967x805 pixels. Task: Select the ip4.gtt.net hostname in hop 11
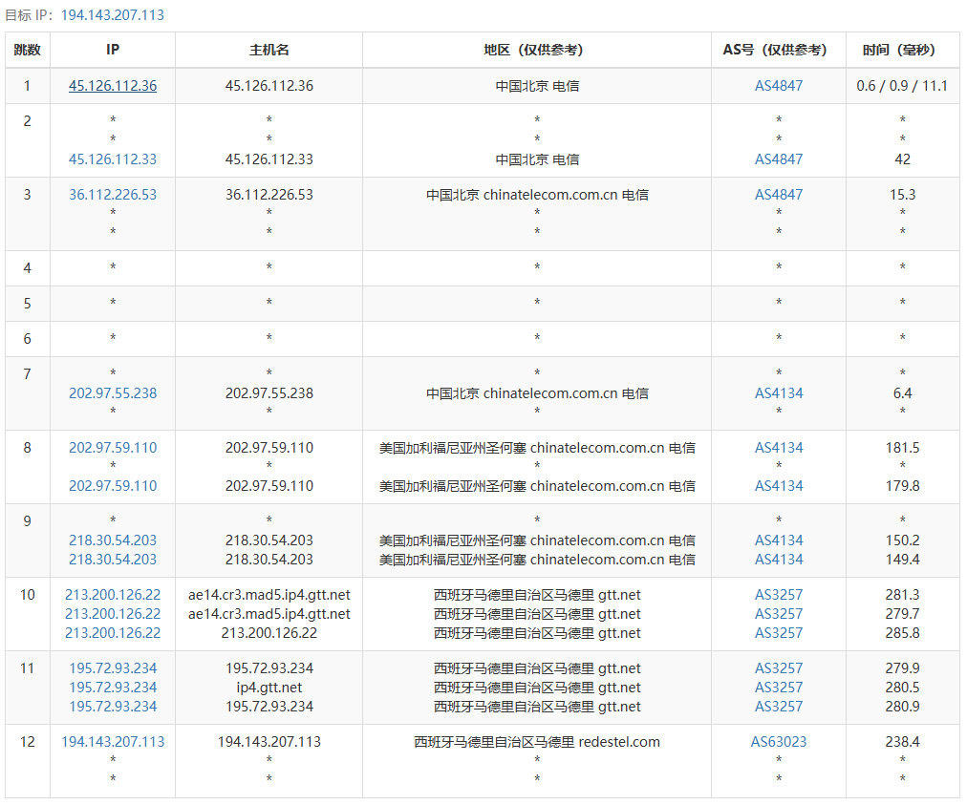click(x=269, y=688)
